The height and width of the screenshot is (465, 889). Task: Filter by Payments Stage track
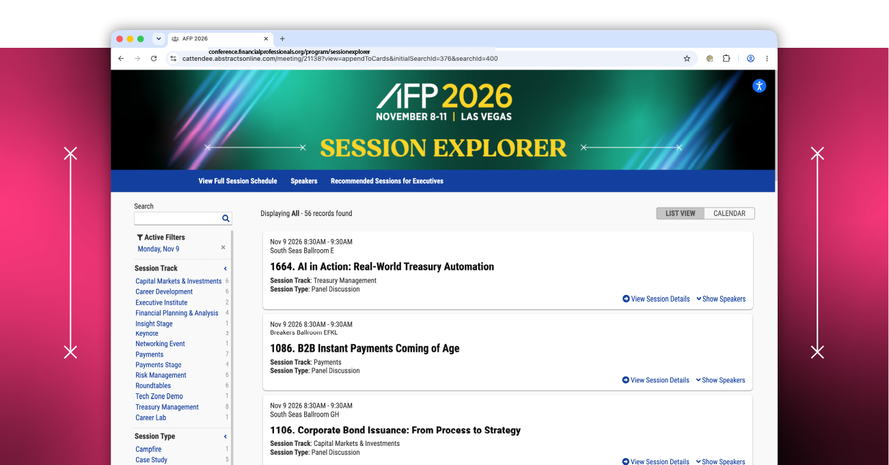pyautogui.click(x=159, y=365)
